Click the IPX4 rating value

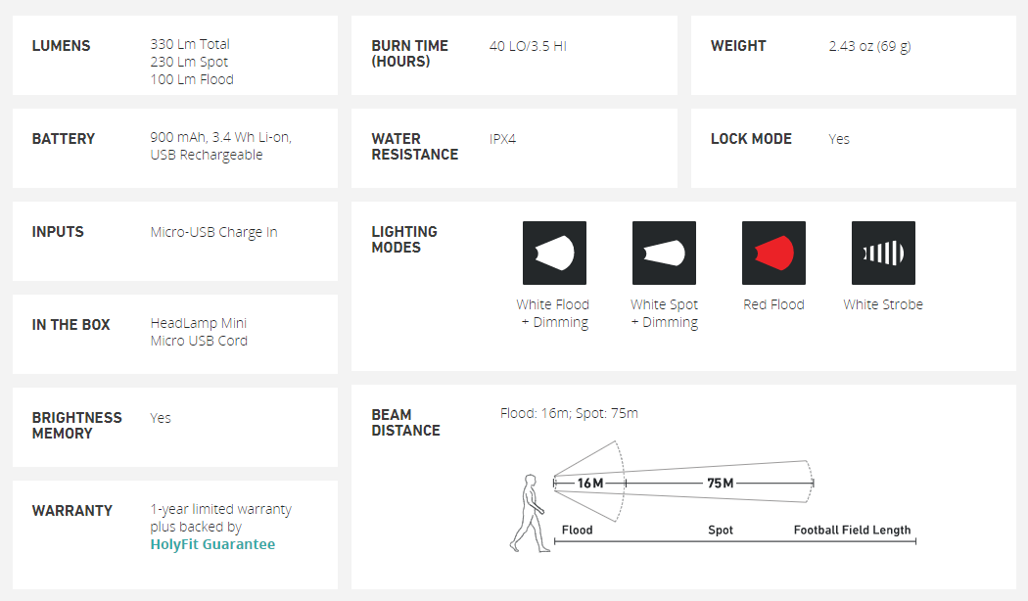[502, 139]
